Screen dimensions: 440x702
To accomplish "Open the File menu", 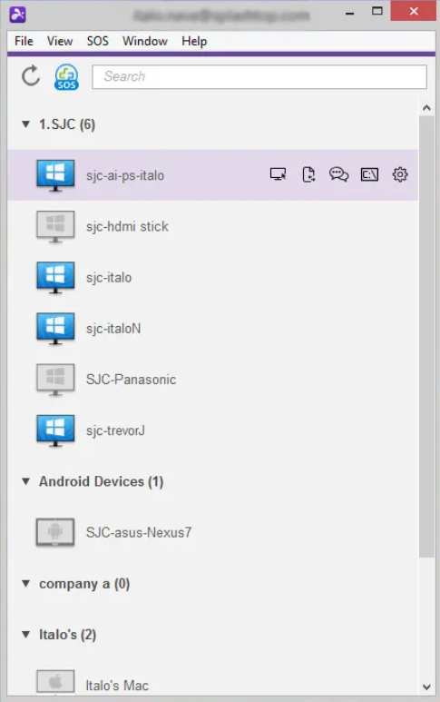I will 24,41.
